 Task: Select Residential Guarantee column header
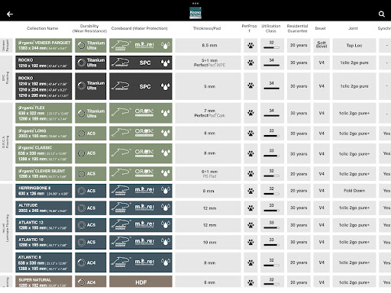(297, 28)
